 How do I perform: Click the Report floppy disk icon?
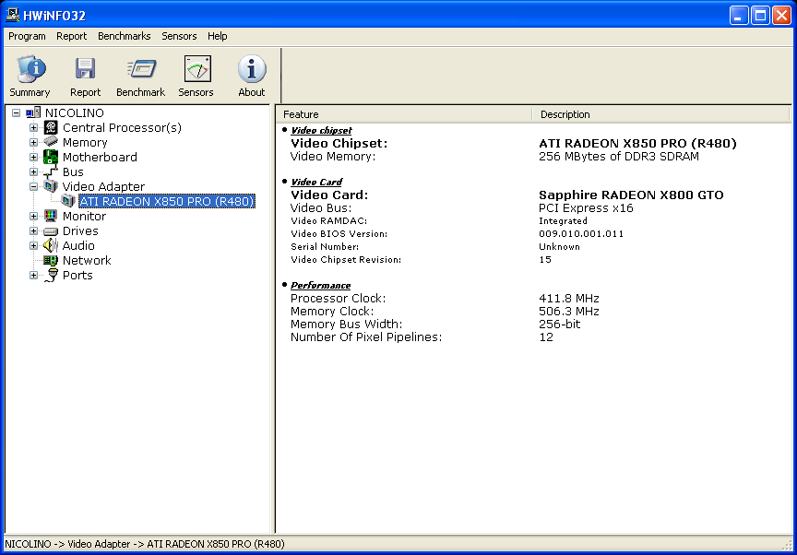pyautogui.click(x=85, y=68)
